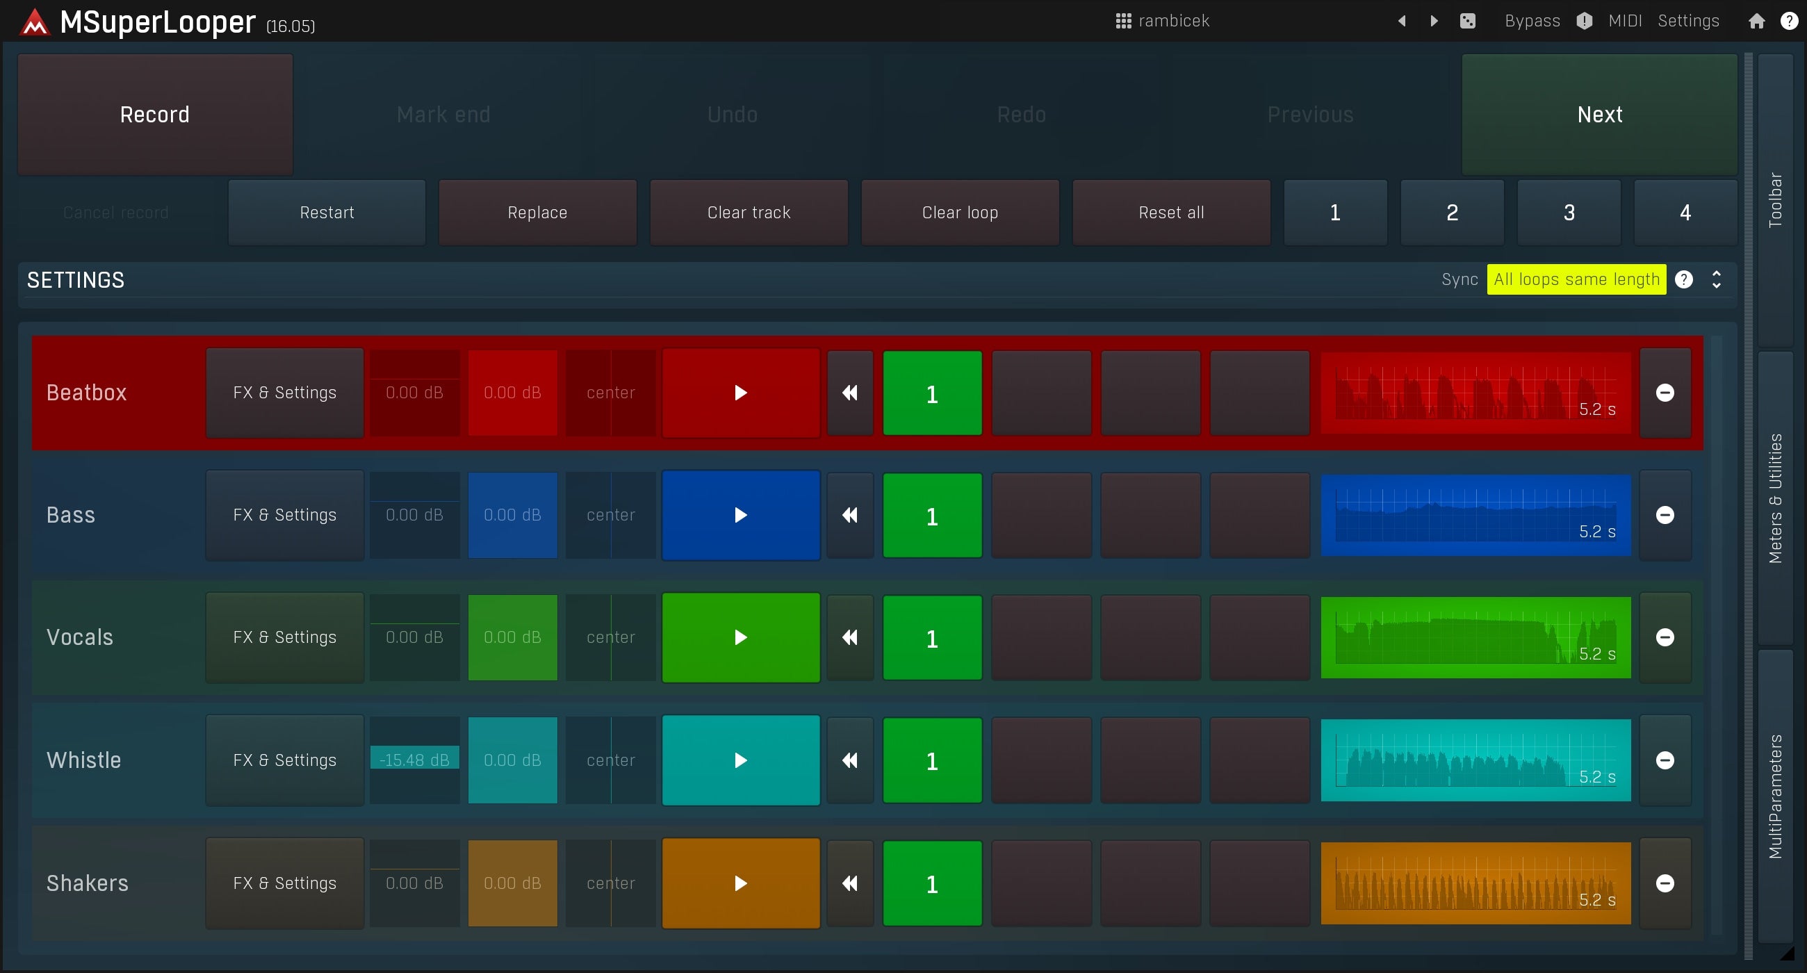Open presets grid icon next to rambicek
Viewport: 1807px width, 973px height.
(1123, 21)
